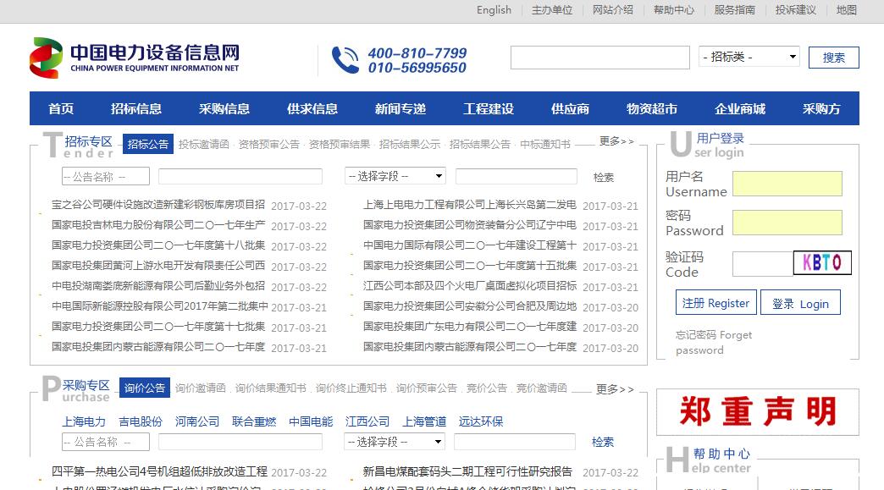The image size is (884, 490).
Task: Click the 忘记密码 Forget password link
Action: pyautogui.click(x=713, y=342)
